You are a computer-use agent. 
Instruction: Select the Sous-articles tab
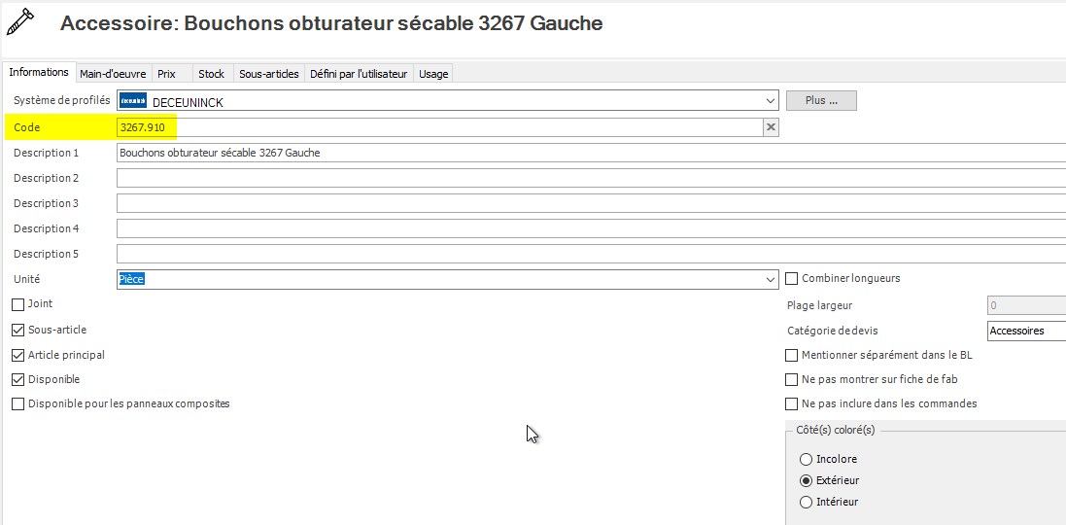(x=269, y=74)
